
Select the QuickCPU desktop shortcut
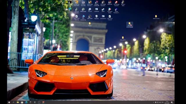(x=110, y=3)
